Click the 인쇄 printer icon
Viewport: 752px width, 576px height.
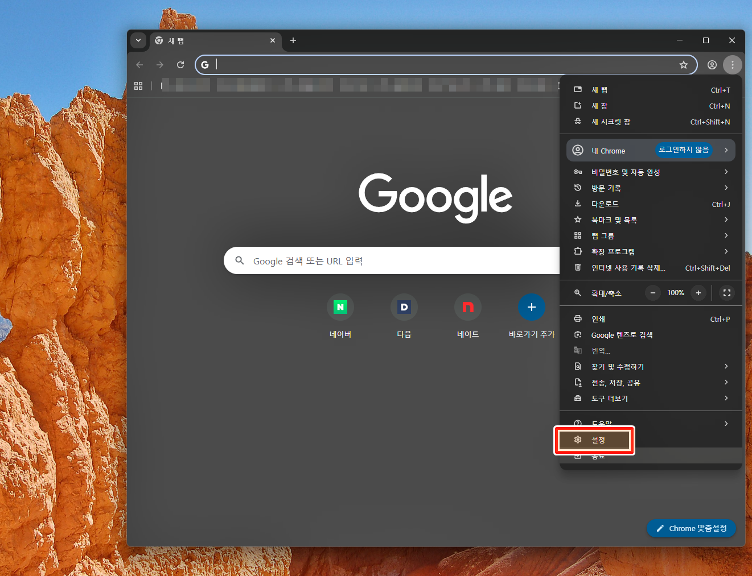(578, 319)
